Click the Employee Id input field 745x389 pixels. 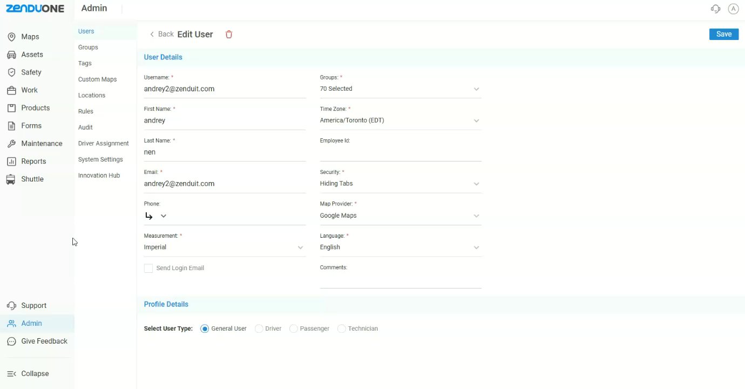[400, 153]
